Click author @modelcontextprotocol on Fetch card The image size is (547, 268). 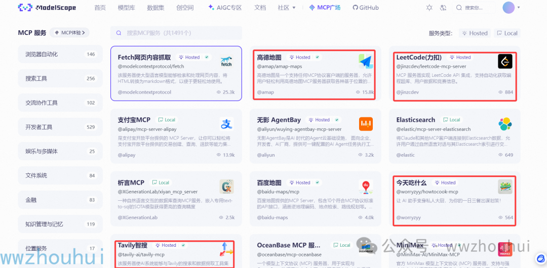coord(144,93)
